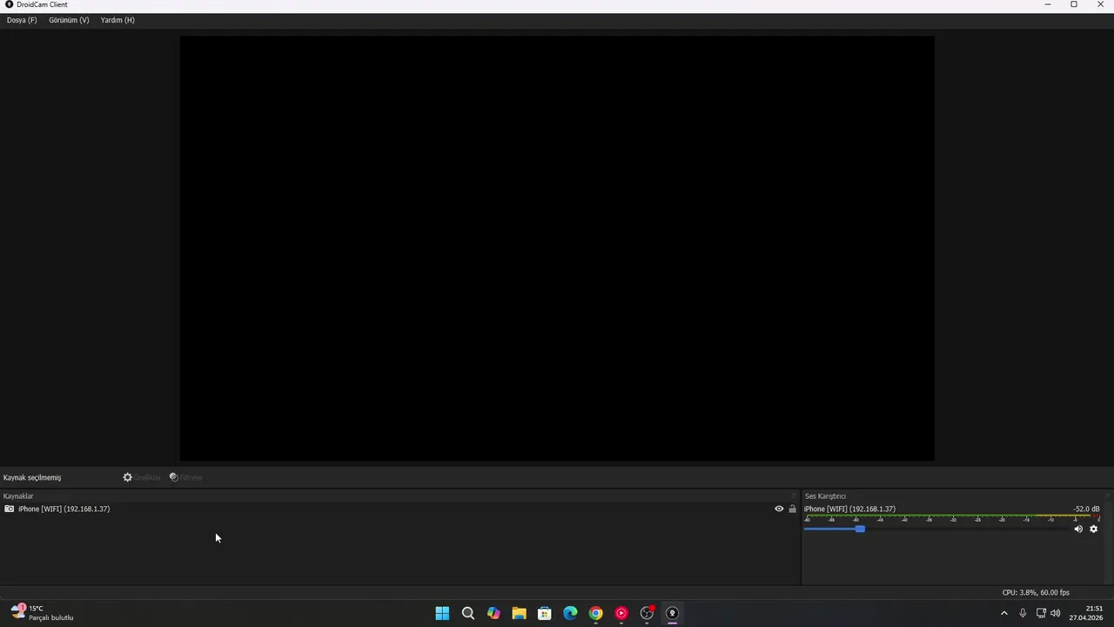Open the weather widget showing 15°C
This screenshot has width=1114, height=627.
pyautogui.click(x=42, y=613)
